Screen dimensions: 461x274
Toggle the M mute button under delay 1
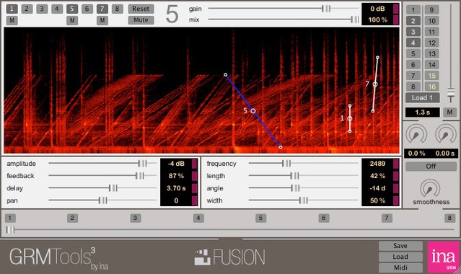12,20
